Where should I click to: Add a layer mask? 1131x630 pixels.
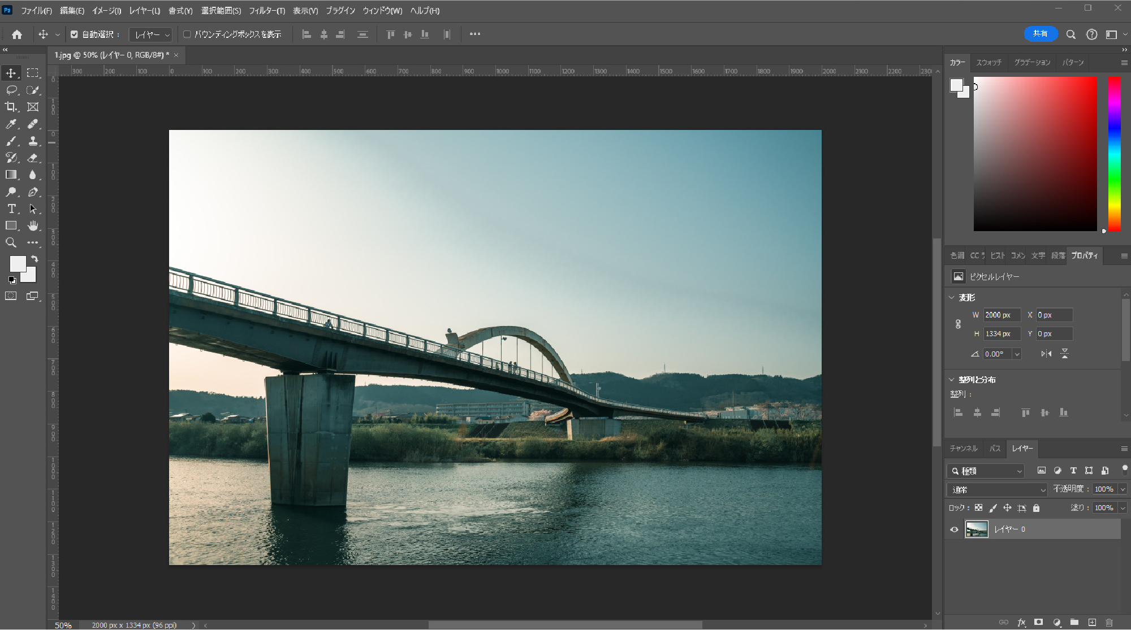[x=1039, y=622]
